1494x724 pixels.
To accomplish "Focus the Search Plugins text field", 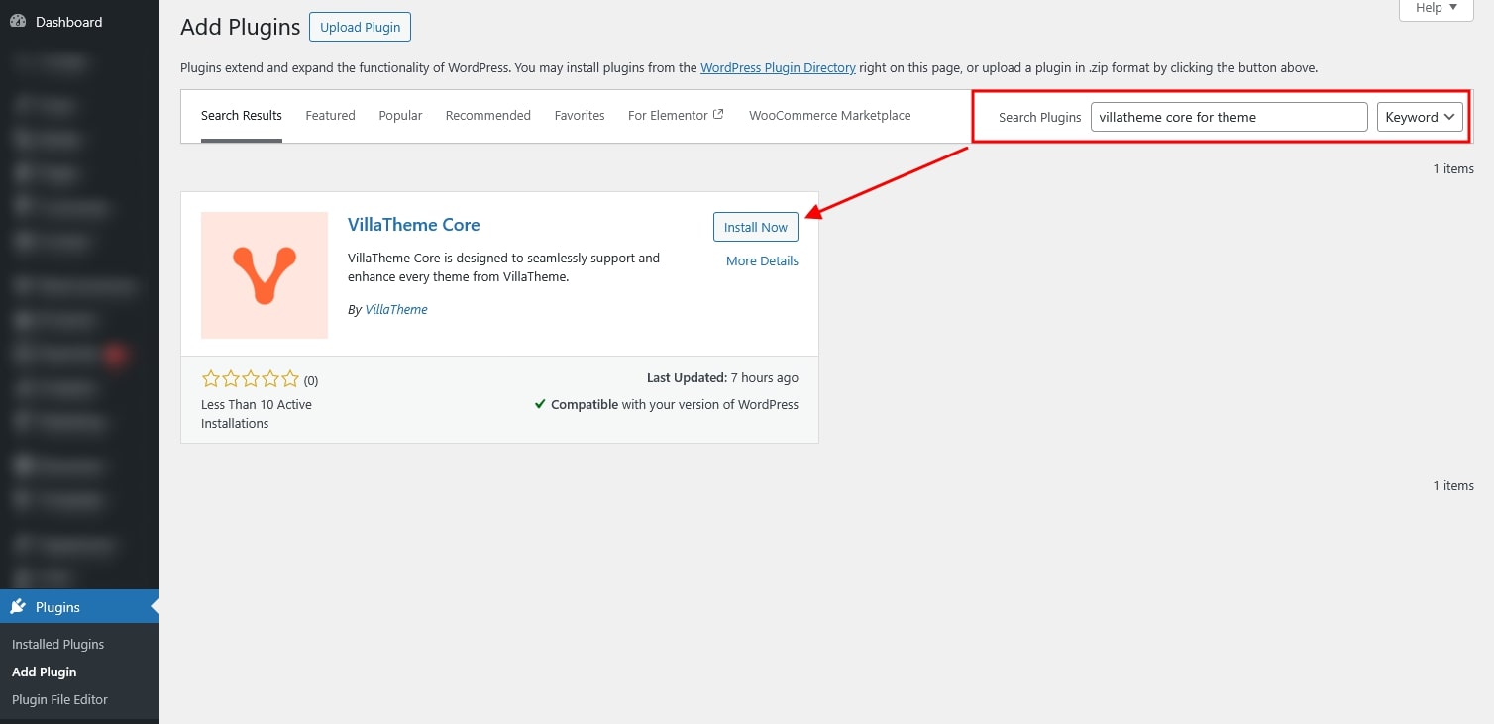I will click(x=1228, y=117).
